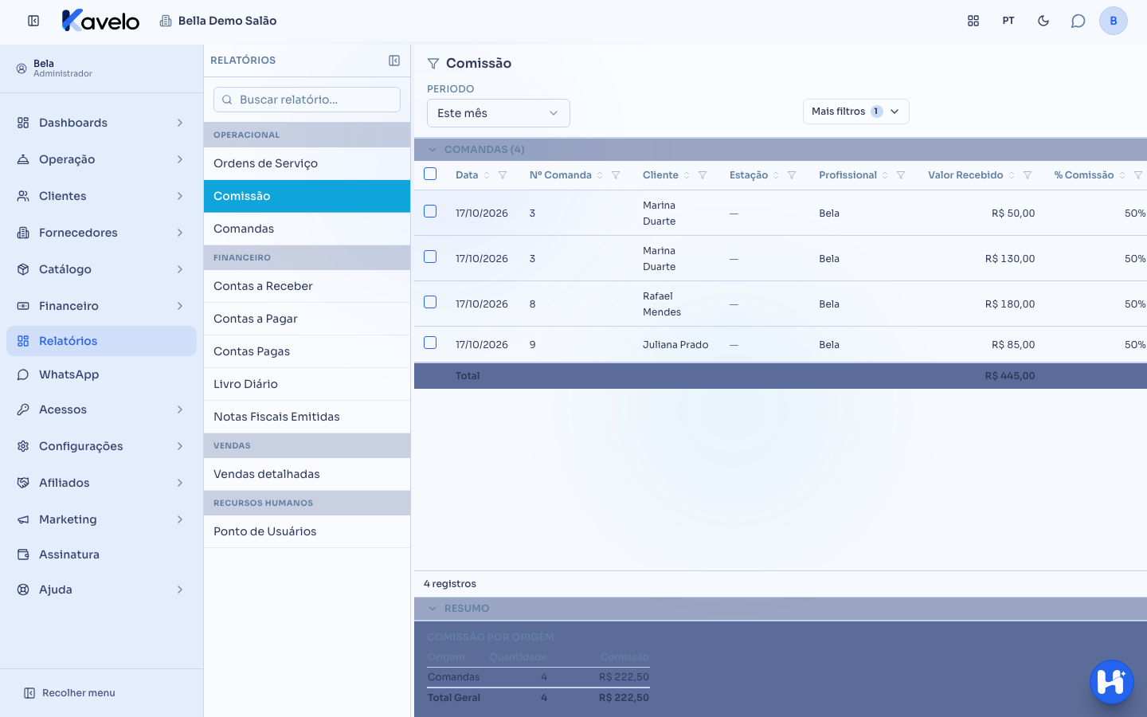Check the Rafael Mendes row checkbox
1147x717 pixels.
(x=430, y=302)
